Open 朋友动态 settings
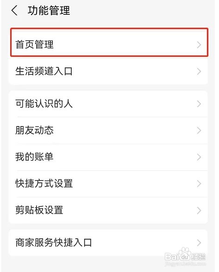 [x=108, y=130]
